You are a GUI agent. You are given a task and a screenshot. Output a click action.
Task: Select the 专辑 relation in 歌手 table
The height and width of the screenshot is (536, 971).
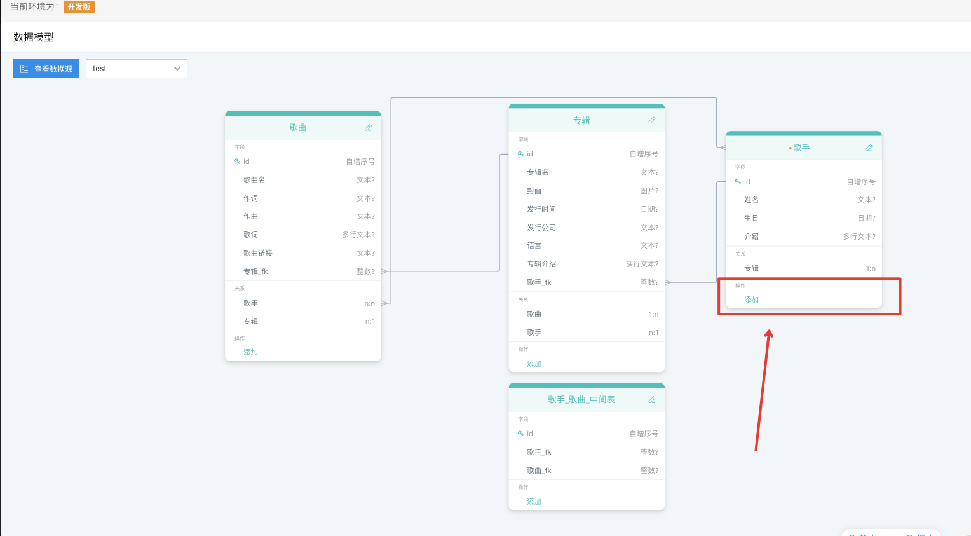[804, 268]
